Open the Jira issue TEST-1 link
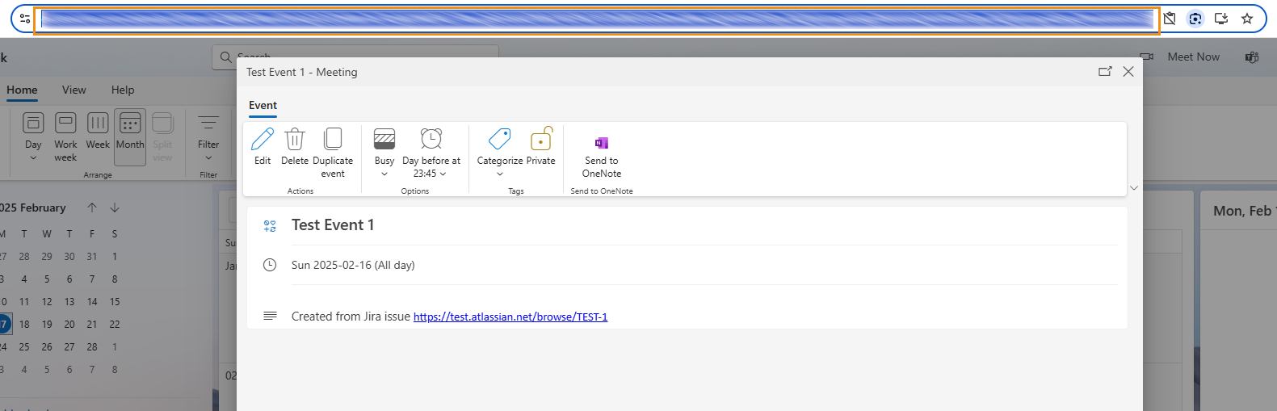The width and height of the screenshot is (1277, 411). [510, 317]
